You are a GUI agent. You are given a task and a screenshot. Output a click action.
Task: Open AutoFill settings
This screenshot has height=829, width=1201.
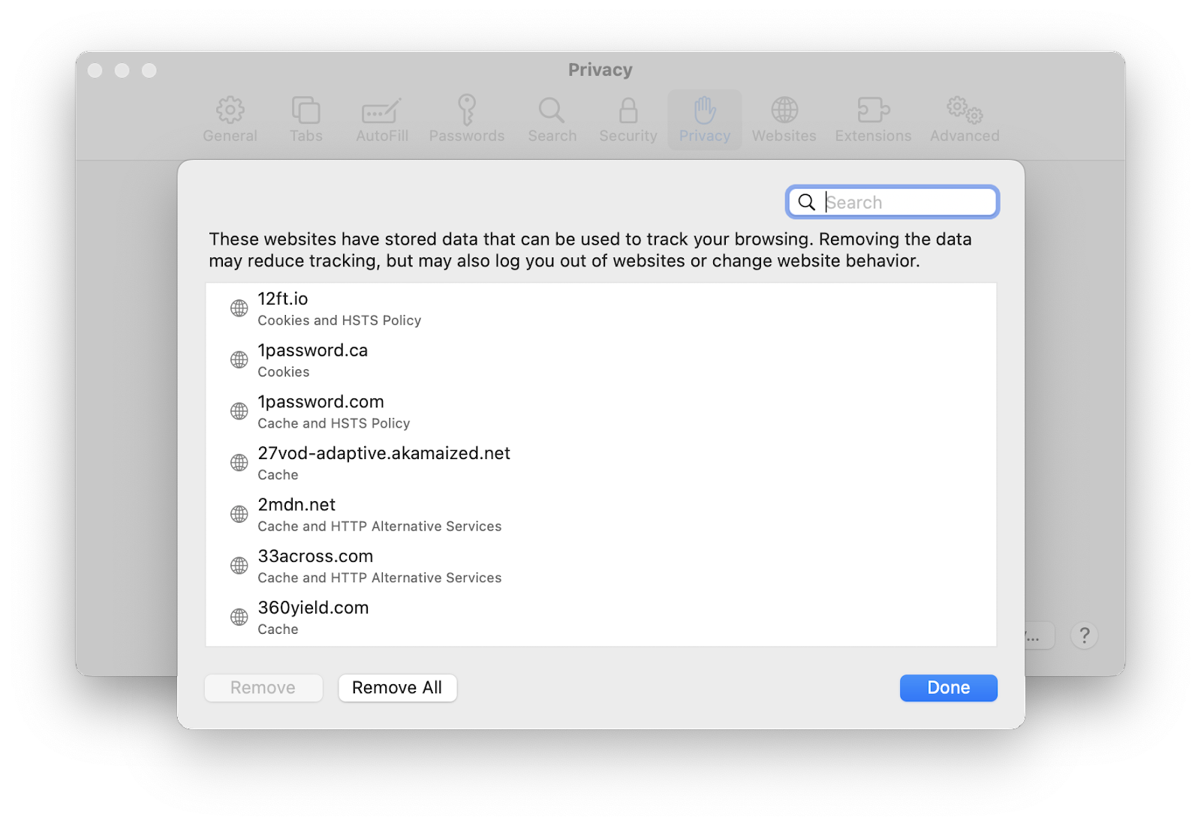click(381, 119)
